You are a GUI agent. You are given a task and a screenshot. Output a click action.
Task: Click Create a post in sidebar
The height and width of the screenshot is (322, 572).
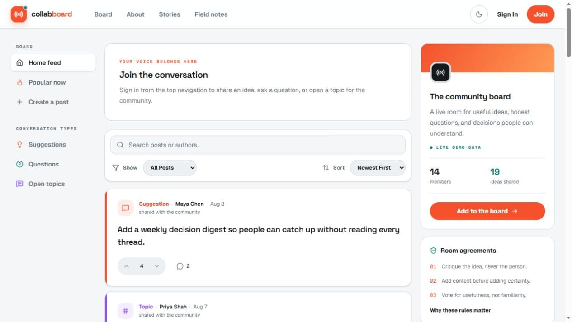[53, 102]
